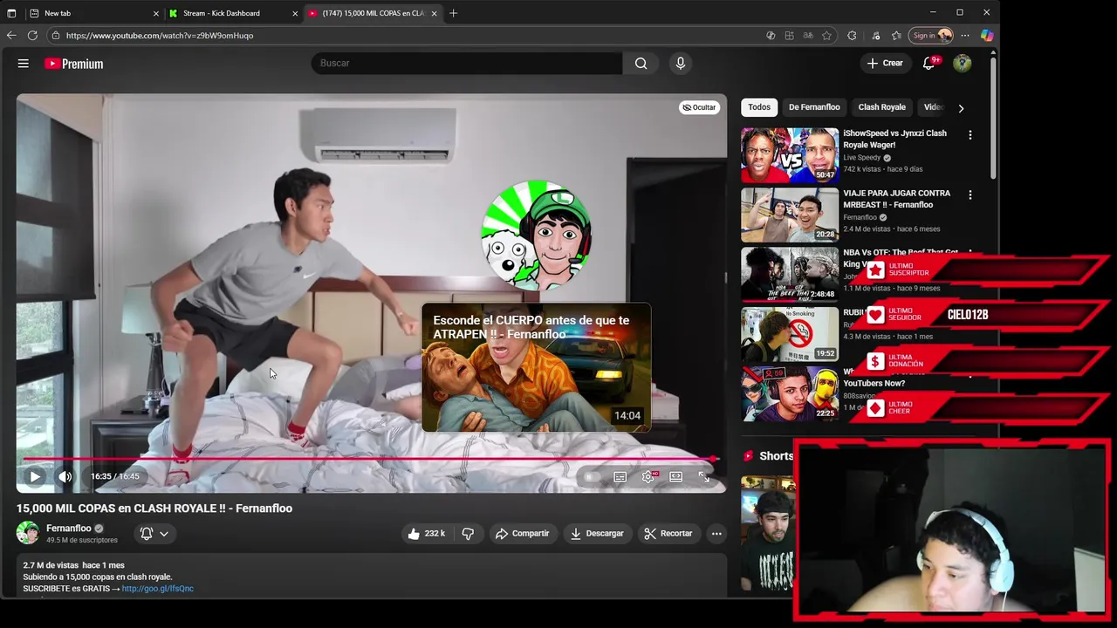Open the RUBIUS video thumbnail with 19:52
The image size is (1117, 628).
[x=790, y=334]
